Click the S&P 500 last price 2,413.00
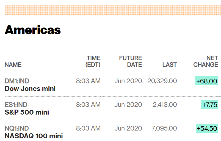The image size is (221, 141). 165,105
